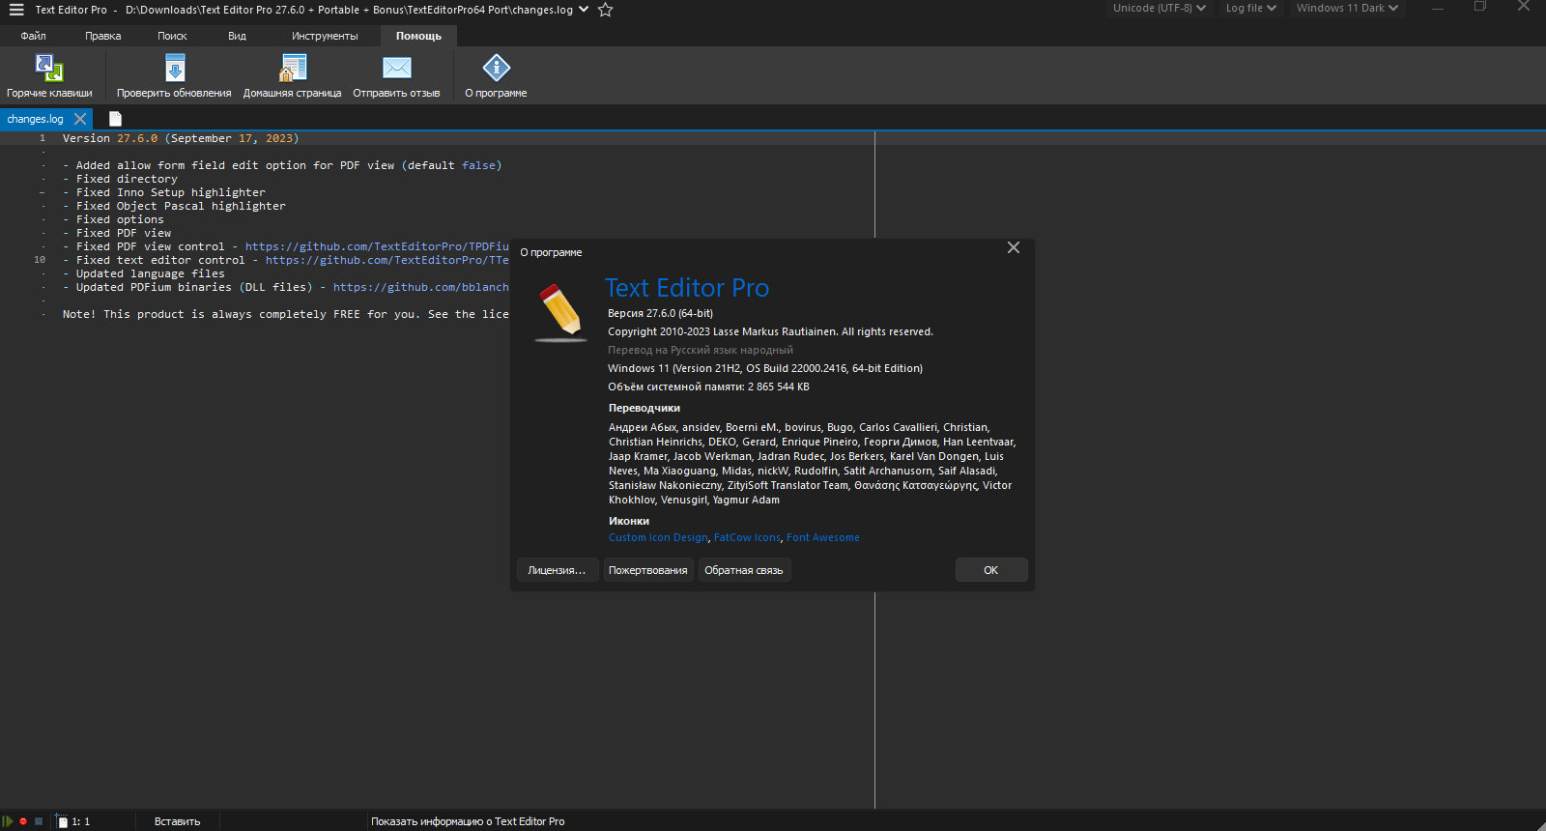1546x831 pixels.
Task: Click the 'Объём системной памяти' memory line
Action: pos(708,387)
